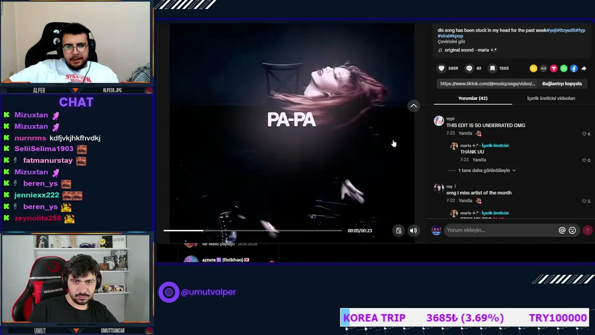Mute the video with the speaker icon
The width and height of the screenshot is (595, 335).
[413, 230]
